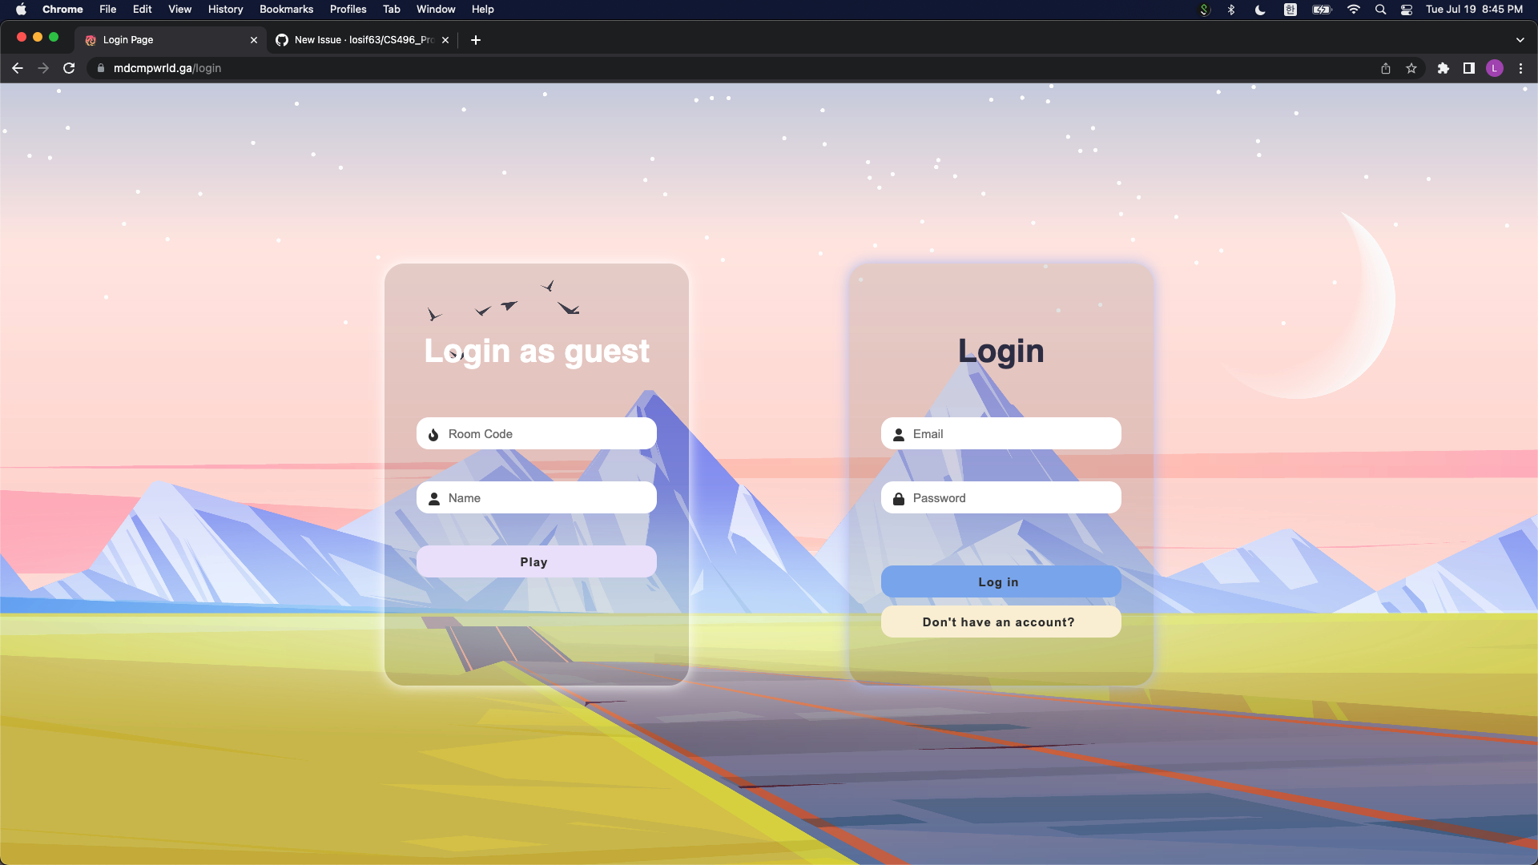1538x865 pixels.
Task: Click the Play button
Action: tap(537, 561)
